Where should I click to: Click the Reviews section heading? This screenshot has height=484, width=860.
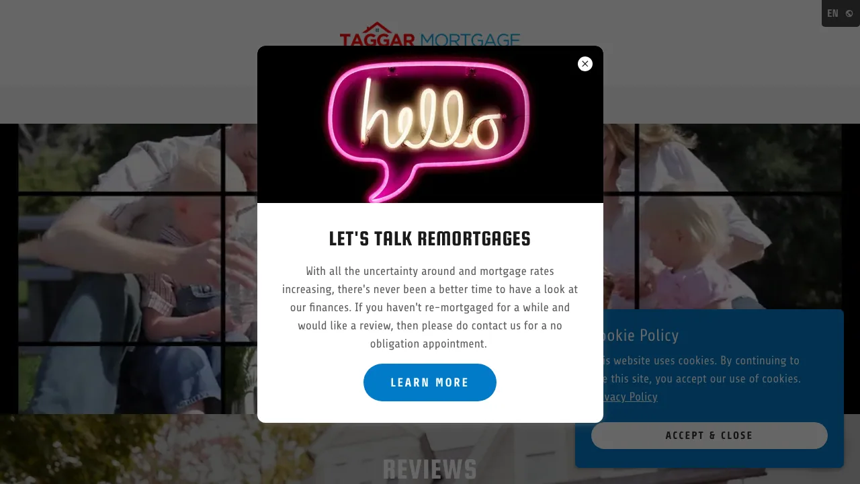click(430, 469)
